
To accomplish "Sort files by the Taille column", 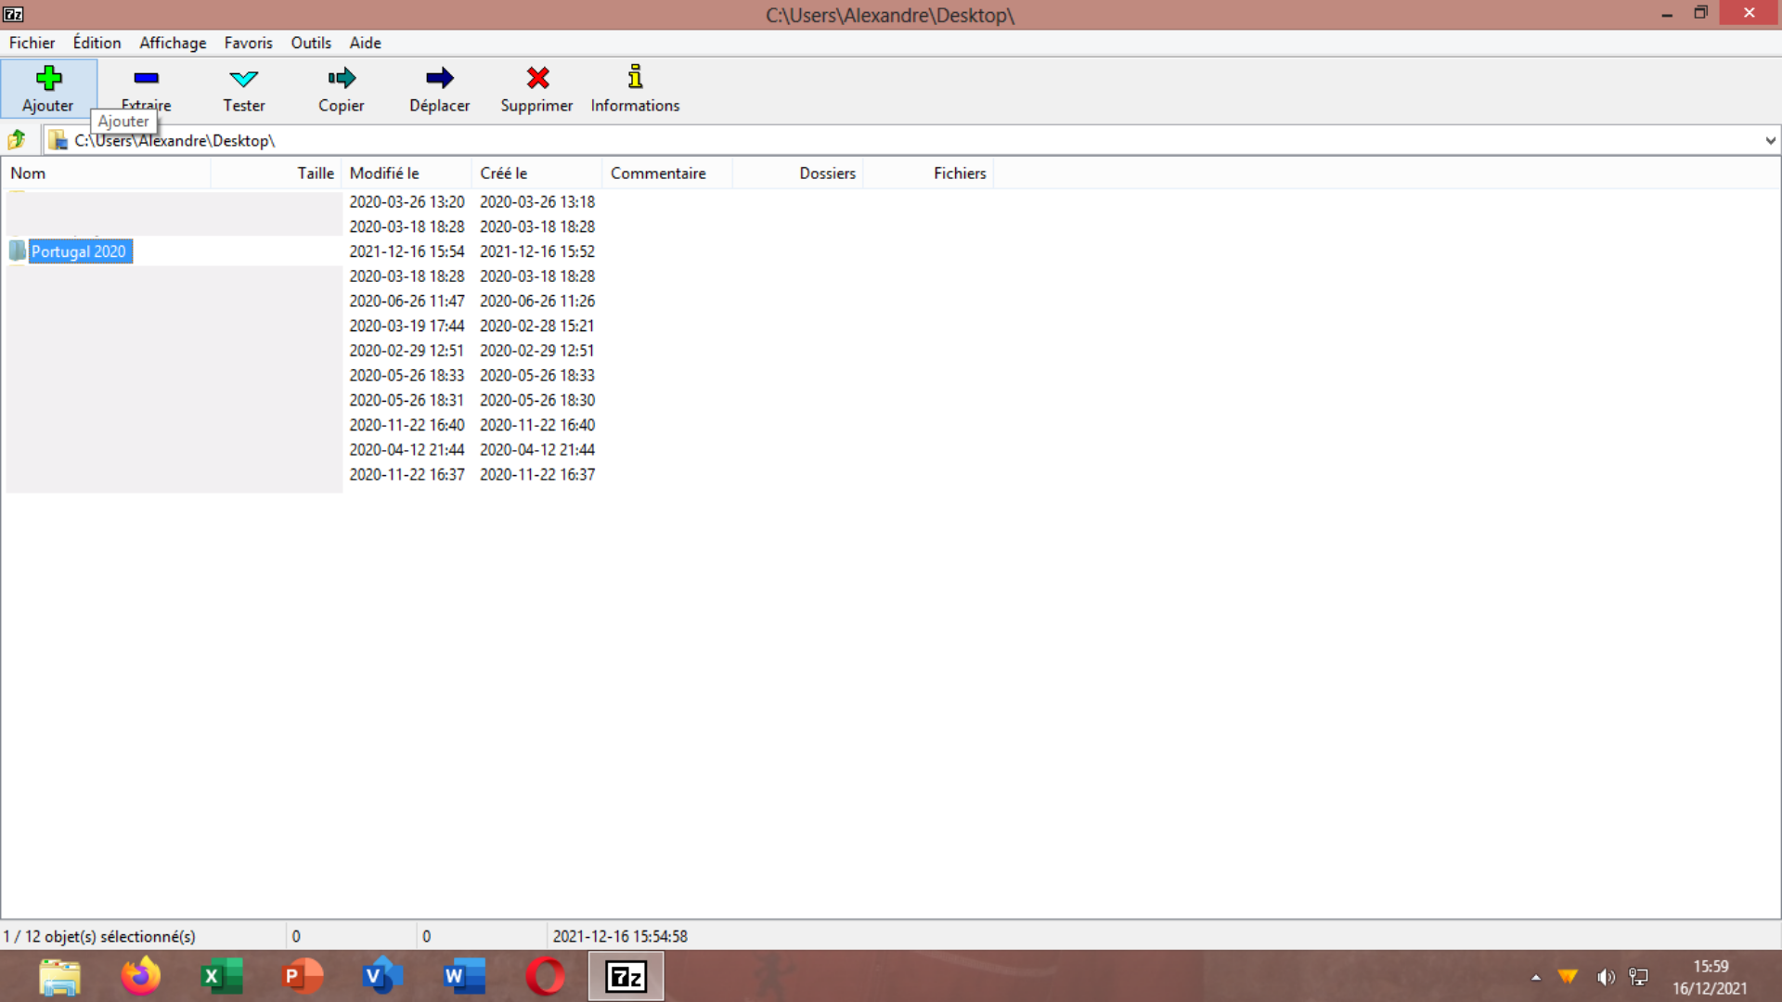I will (x=316, y=173).
